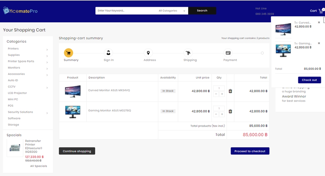This screenshot has height=176, width=325.
Task: Click the 127,330.00 special price
Action: tap(35, 157)
